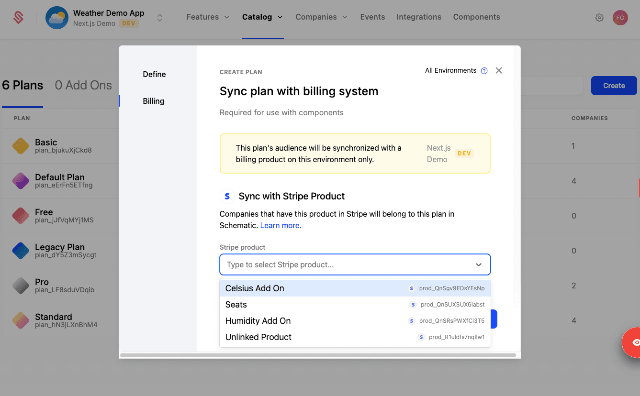This screenshot has height=396, width=640.
Task: Click the Pro plan gray icon
Action: [21, 286]
